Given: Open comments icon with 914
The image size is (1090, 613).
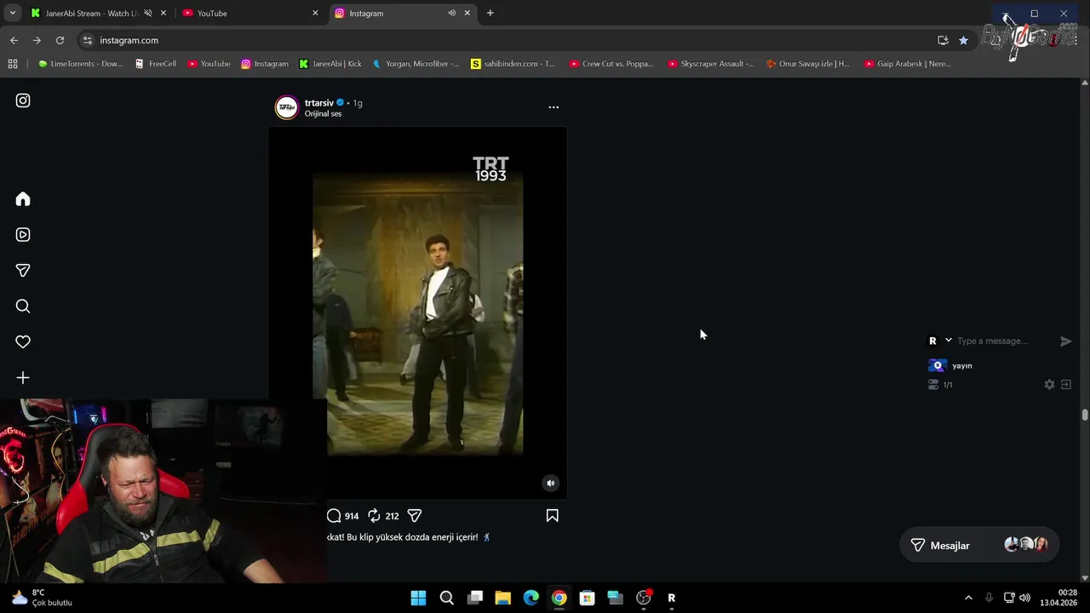Looking at the screenshot, I should tap(334, 516).
